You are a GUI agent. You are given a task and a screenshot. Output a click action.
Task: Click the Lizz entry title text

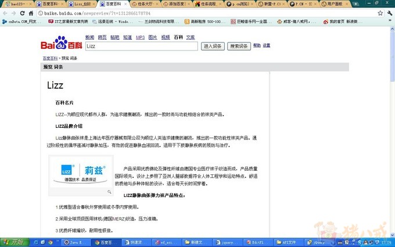[x=55, y=85]
